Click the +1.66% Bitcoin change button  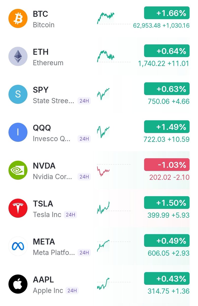tap(167, 13)
